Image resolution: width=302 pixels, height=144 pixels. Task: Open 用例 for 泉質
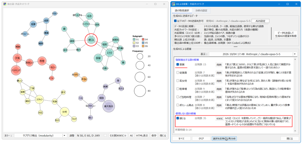[219, 65]
